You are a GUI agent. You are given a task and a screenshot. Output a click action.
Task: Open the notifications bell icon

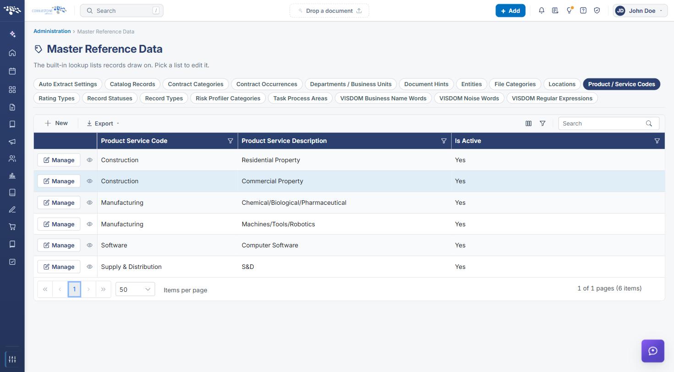pos(542,11)
